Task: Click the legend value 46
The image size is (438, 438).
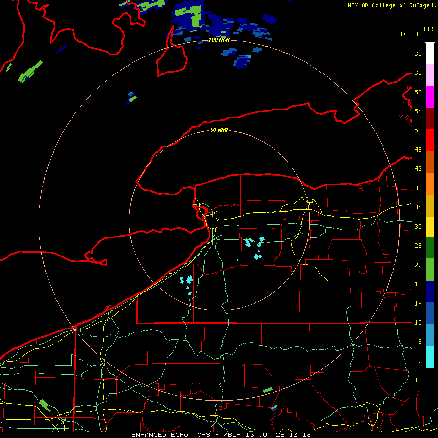Action: click(x=418, y=150)
